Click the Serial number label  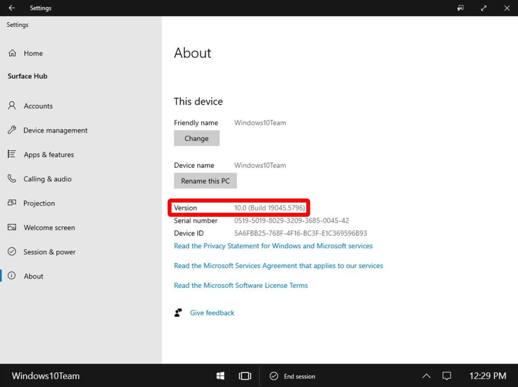196,221
